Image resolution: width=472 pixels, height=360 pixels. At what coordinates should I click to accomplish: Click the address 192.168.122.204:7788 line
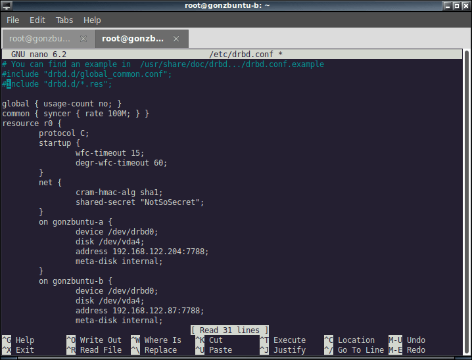(142, 252)
